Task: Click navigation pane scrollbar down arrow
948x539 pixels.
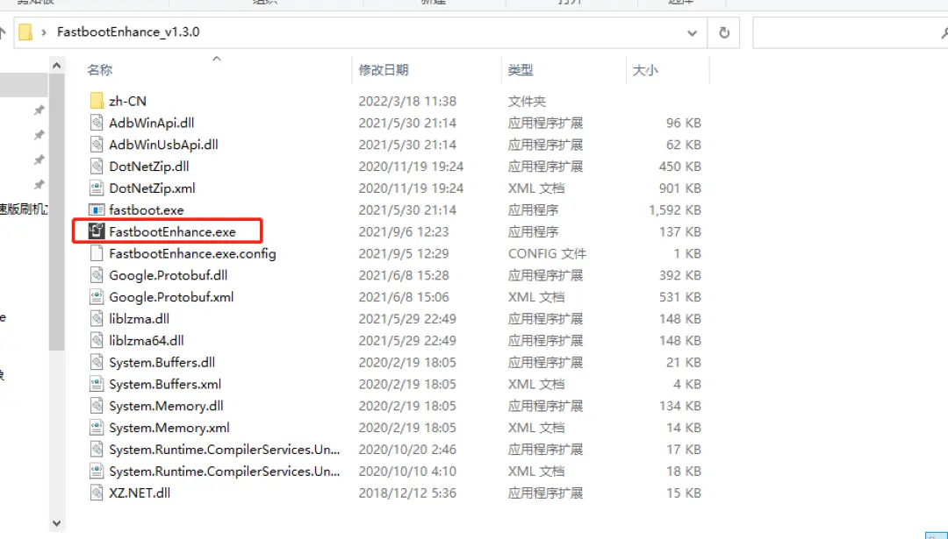Action: click(57, 523)
